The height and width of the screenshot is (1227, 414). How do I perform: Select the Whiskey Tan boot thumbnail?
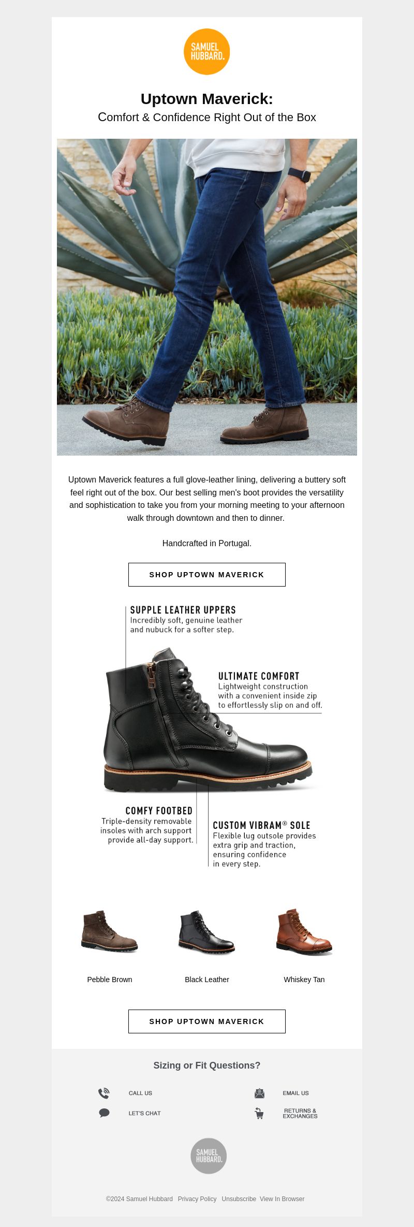coord(304,932)
